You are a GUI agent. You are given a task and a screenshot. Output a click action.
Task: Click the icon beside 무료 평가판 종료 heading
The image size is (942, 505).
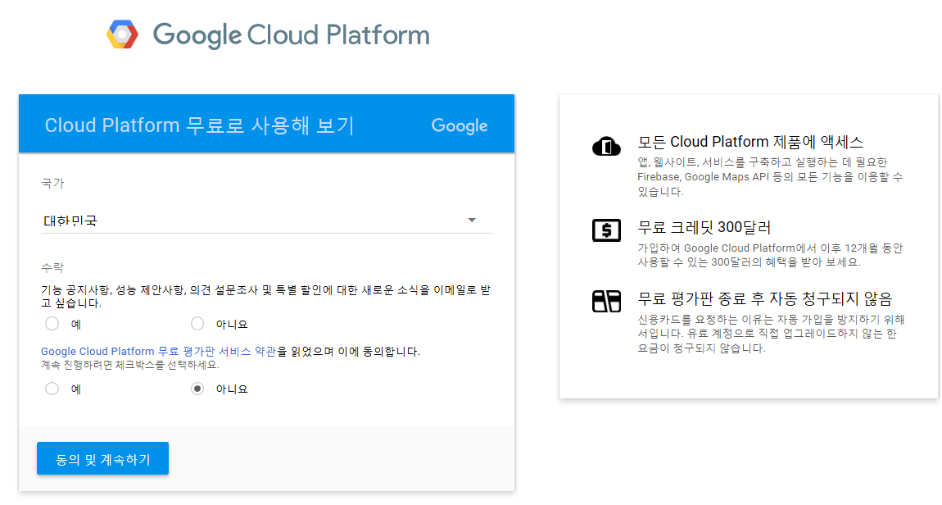pyautogui.click(x=606, y=301)
